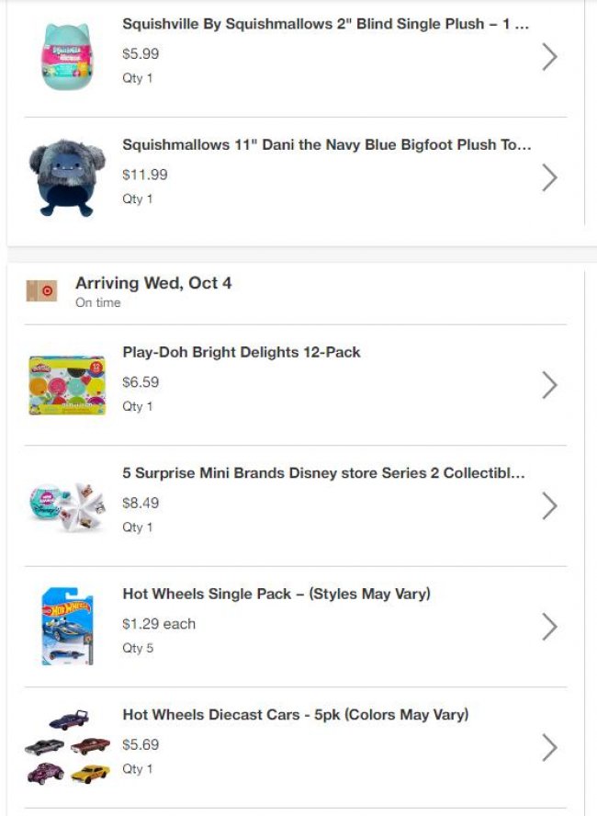Open Play-Doh Bright Delights chevron arrow
Screen dimensions: 597x816
click(x=549, y=385)
